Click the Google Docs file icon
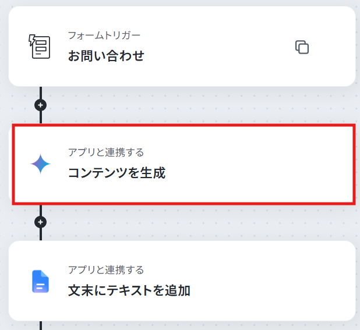This screenshot has width=360, height=330. 40,281
